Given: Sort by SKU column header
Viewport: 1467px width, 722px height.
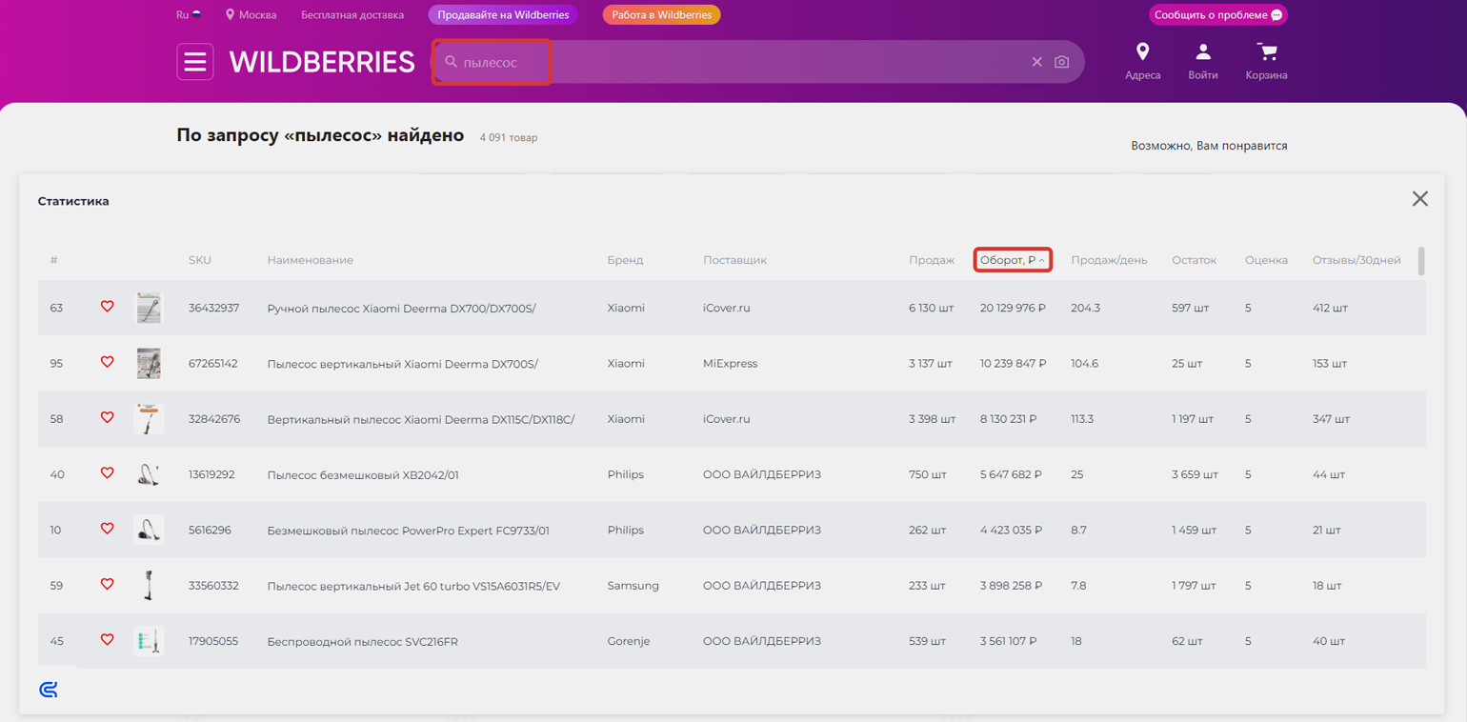Looking at the screenshot, I should point(200,260).
